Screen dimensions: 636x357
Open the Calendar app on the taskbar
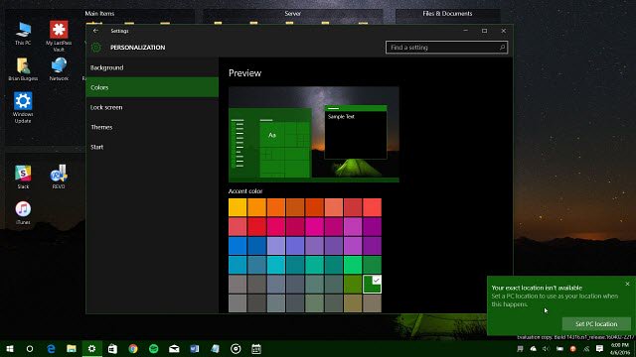[x=256, y=348]
